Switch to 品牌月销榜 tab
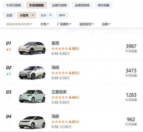This screenshot has width=143, height=132. (x=59, y=5)
